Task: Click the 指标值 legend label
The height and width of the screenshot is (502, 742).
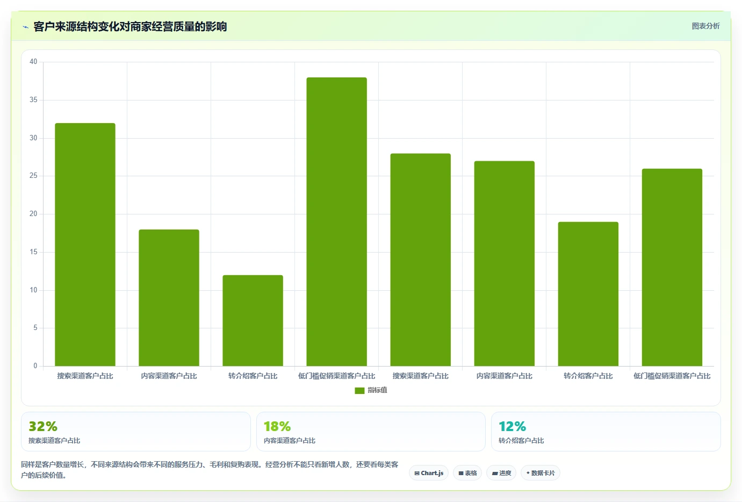Action: click(377, 390)
